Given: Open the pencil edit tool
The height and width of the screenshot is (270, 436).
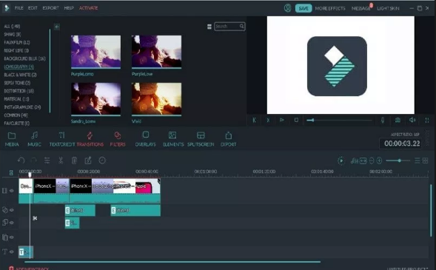Looking at the screenshot, I should tap(88, 161).
